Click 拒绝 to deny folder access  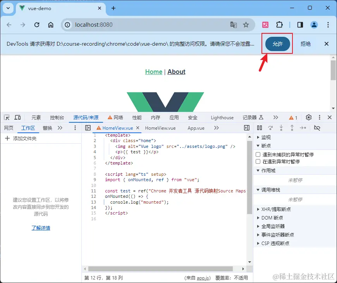tap(305, 44)
